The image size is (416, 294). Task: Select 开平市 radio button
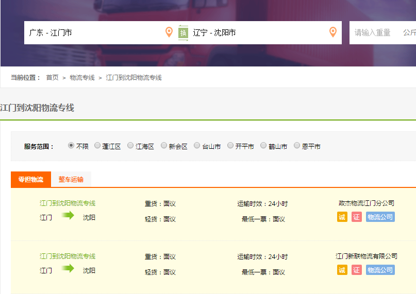click(230, 145)
